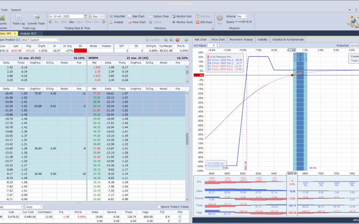Uncheck the Plot checkbox in first row
359x224 pixels.
180,217
